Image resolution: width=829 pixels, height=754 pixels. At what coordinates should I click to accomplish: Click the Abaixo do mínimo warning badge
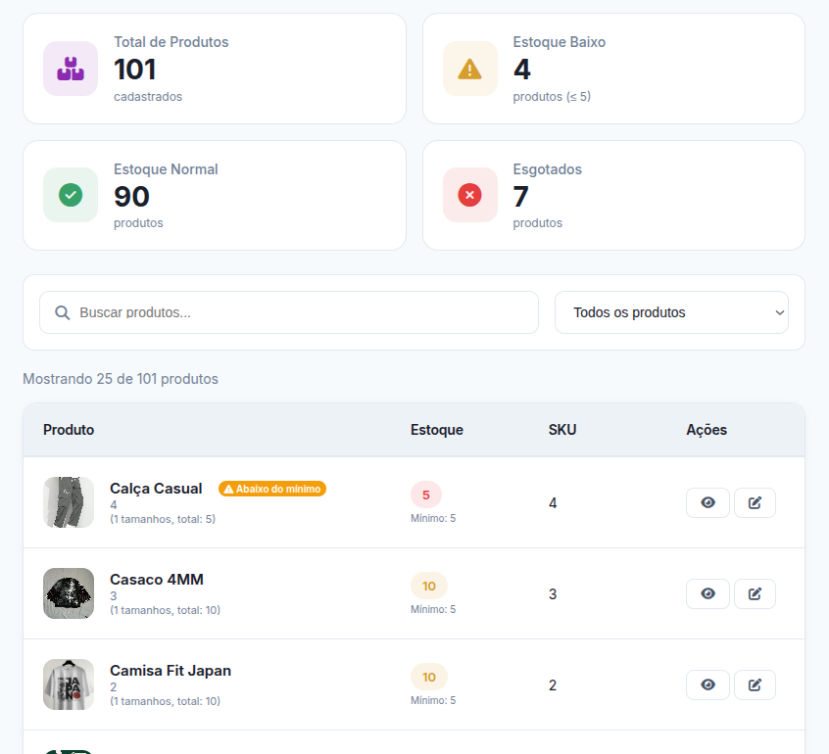(x=272, y=489)
